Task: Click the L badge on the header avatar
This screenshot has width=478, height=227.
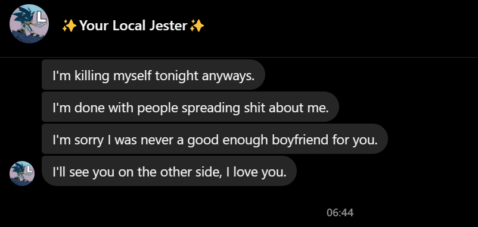Action: coord(41,17)
